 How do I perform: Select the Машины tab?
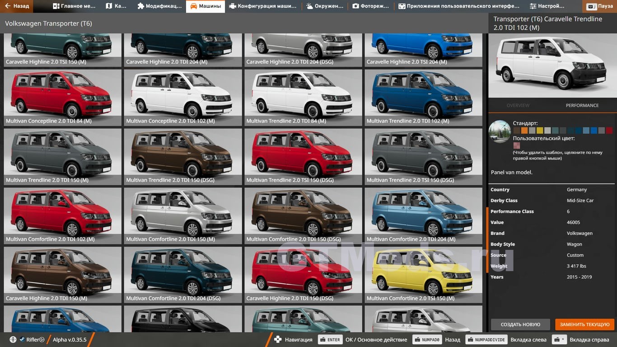[206, 6]
